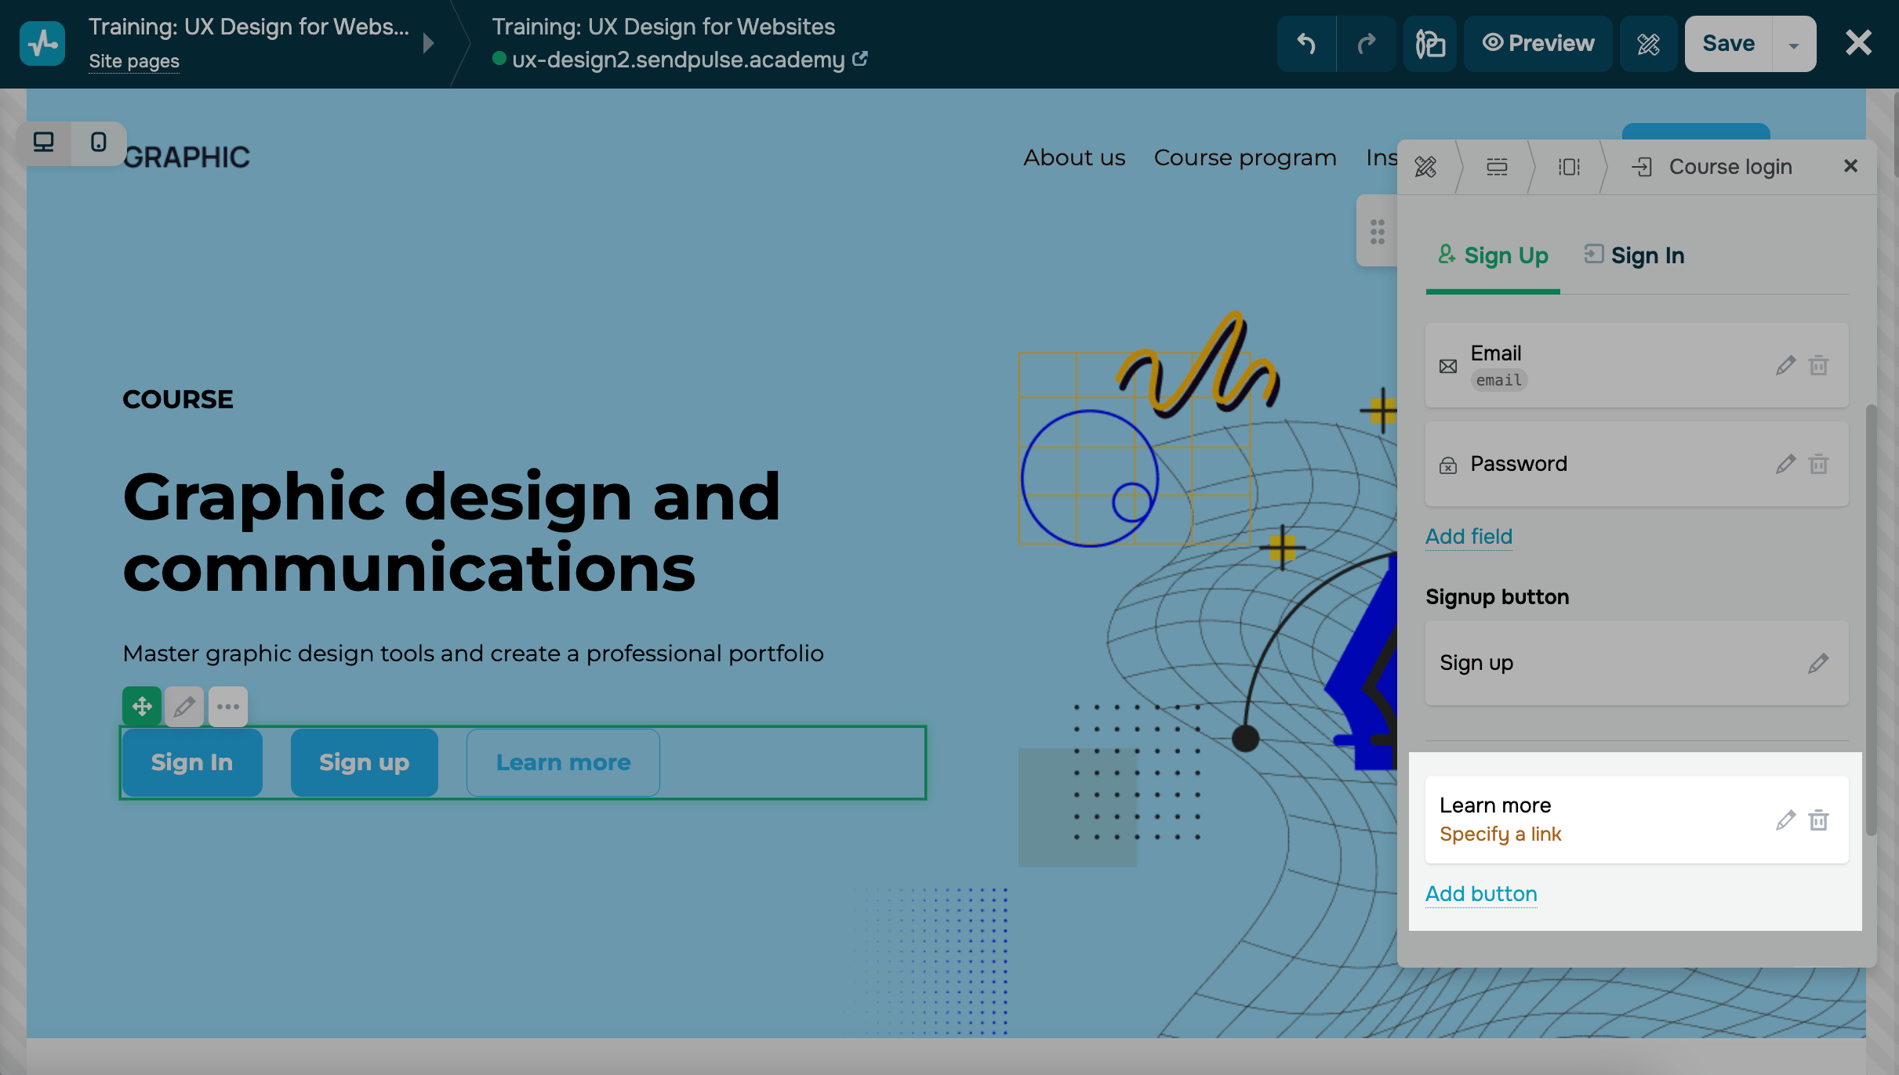Switch to mobile device view
Screen dimensions: 1899x1075
point(98,143)
